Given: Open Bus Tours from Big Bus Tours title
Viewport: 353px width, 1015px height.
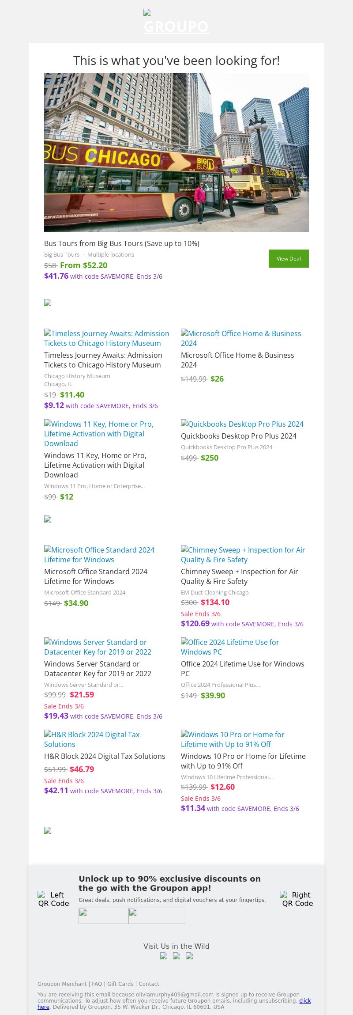Looking at the screenshot, I should point(122,243).
